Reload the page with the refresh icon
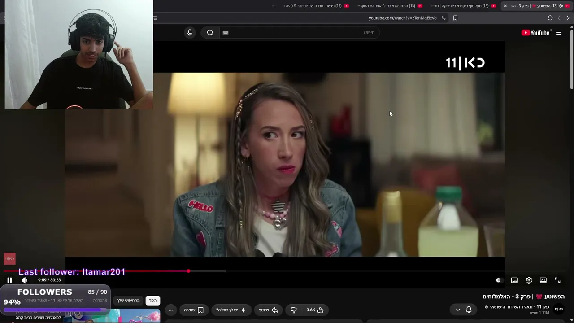This screenshot has width=574, height=323. 550,18
